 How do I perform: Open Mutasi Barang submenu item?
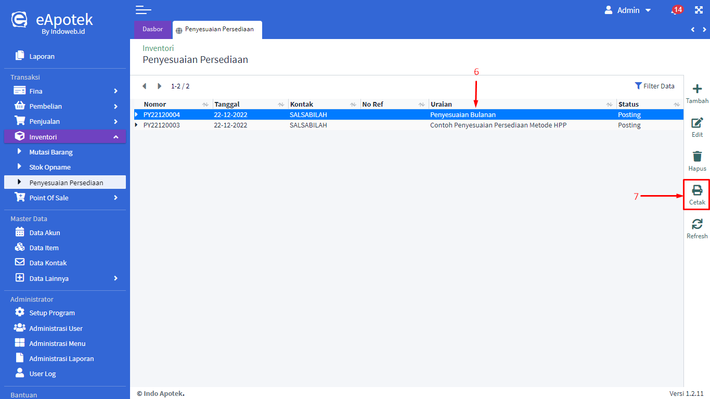(51, 152)
